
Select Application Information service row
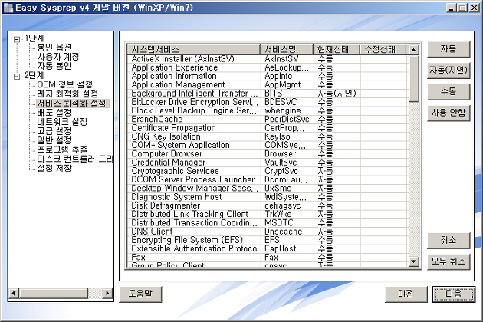click(x=267, y=76)
